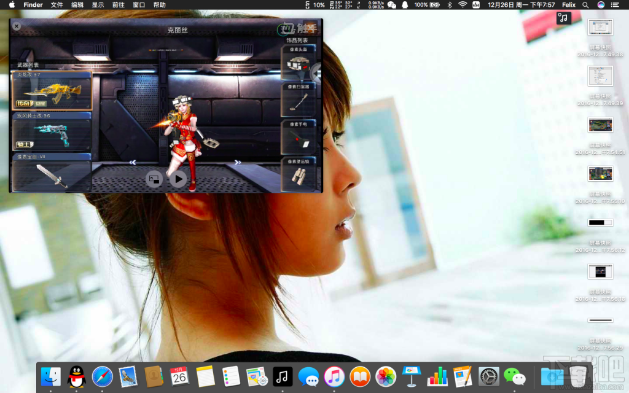Open the 前往 menu in menu bar
Image resolution: width=629 pixels, height=393 pixels.
click(118, 5)
